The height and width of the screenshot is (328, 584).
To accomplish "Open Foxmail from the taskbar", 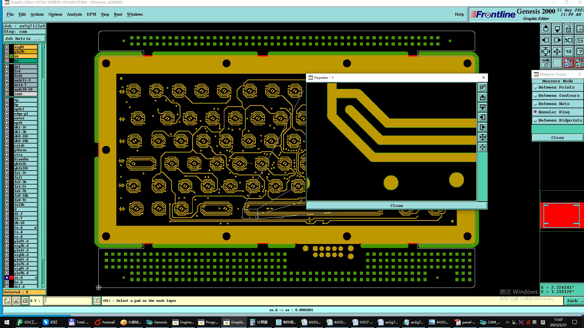I will point(105,322).
